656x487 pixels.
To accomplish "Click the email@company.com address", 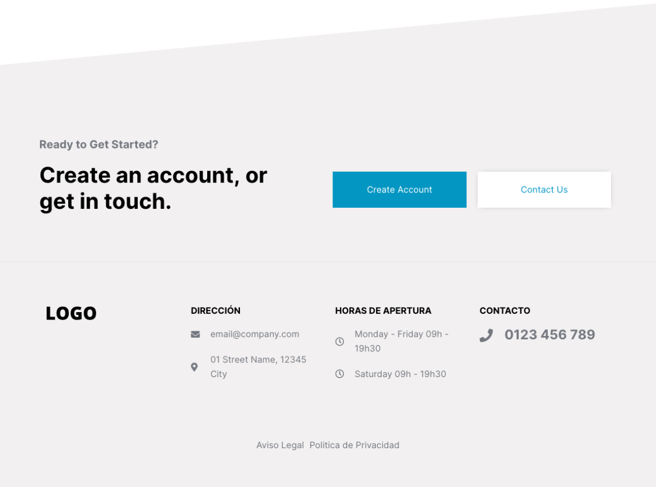I will point(255,334).
